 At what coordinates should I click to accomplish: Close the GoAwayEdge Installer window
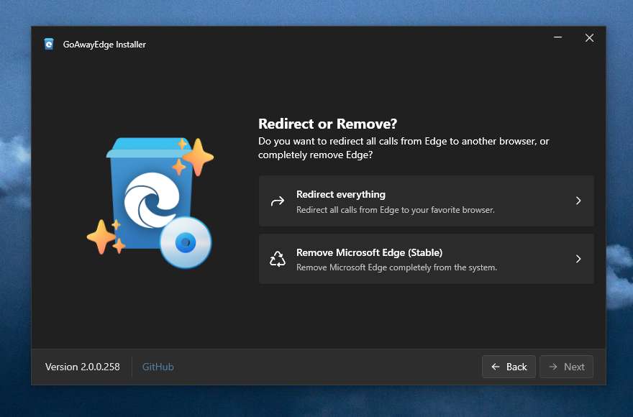589,37
